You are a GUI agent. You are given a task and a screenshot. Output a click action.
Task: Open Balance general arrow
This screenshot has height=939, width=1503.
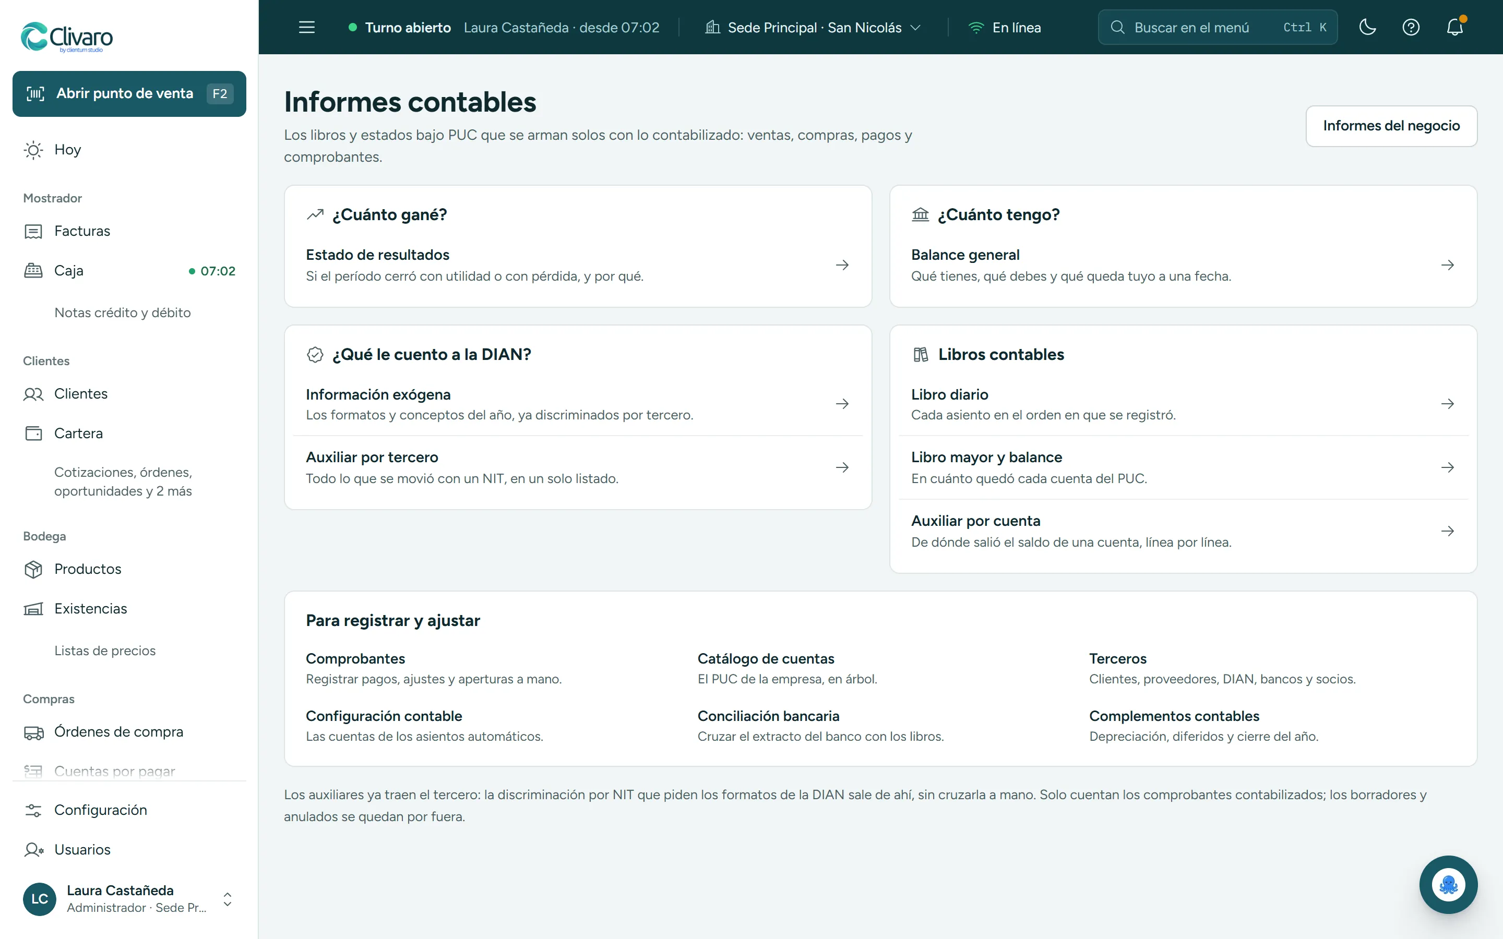click(x=1448, y=265)
